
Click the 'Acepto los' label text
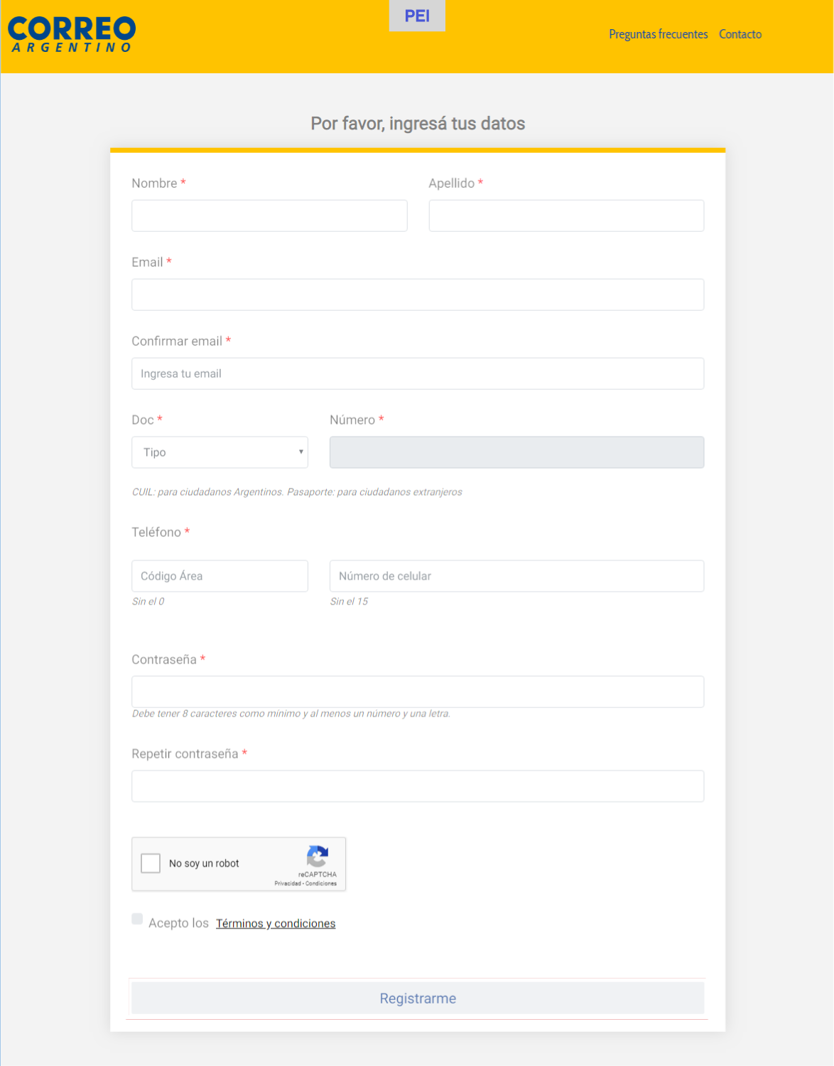pos(178,923)
